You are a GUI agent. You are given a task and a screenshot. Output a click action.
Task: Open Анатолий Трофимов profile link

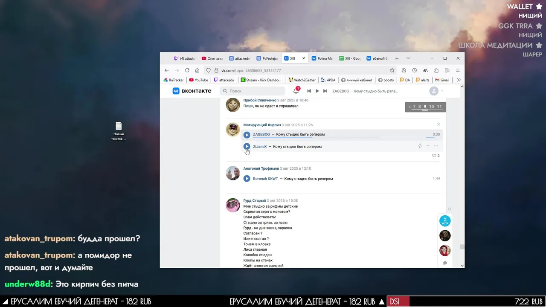click(261, 168)
